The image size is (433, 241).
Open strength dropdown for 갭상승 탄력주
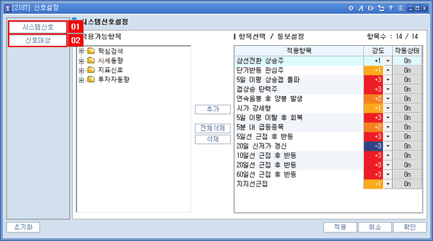[388, 89]
